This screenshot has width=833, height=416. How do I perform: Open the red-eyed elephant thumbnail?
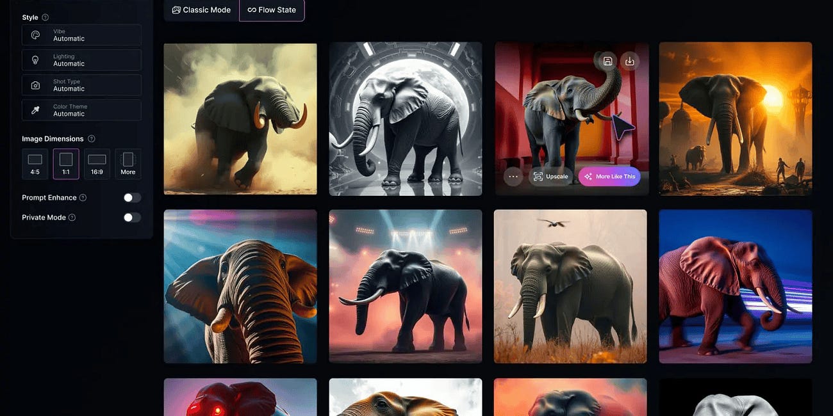[x=240, y=397]
